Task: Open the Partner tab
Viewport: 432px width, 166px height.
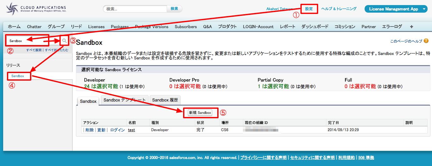Action: coord(369,27)
